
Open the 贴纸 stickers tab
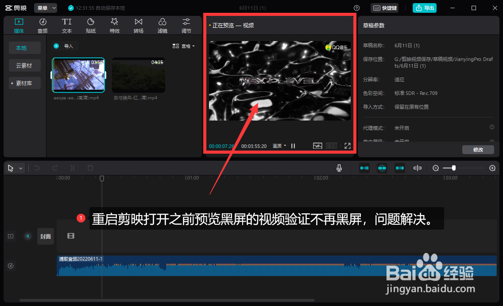tap(91, 26)
